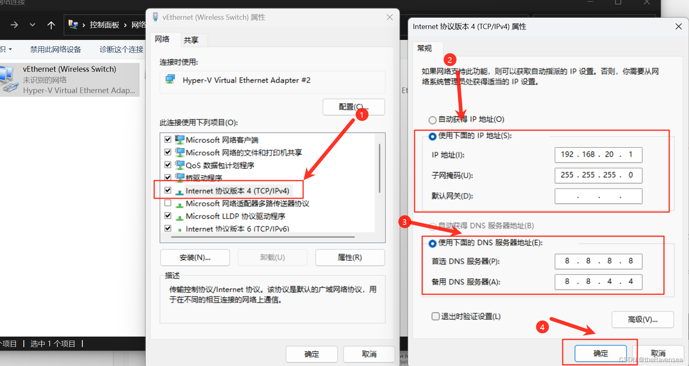This screenshot has width=689, height=366.
Task: Toggle Internet 协议版本 4 (TCP/IPv4) checkbox
Action: click(168, 190)
